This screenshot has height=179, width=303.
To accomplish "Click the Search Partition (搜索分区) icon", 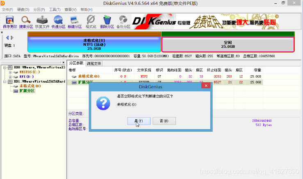I will [x=26, y=22].
